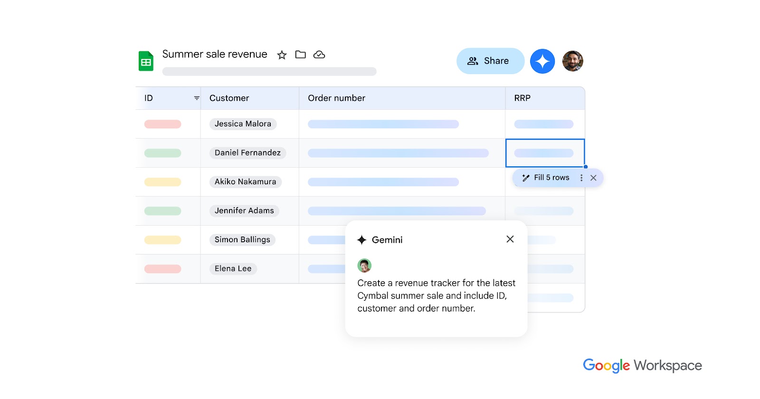Screen dimensions: 760x399
Task: Open the user account profile avatar
Action: 572,61
